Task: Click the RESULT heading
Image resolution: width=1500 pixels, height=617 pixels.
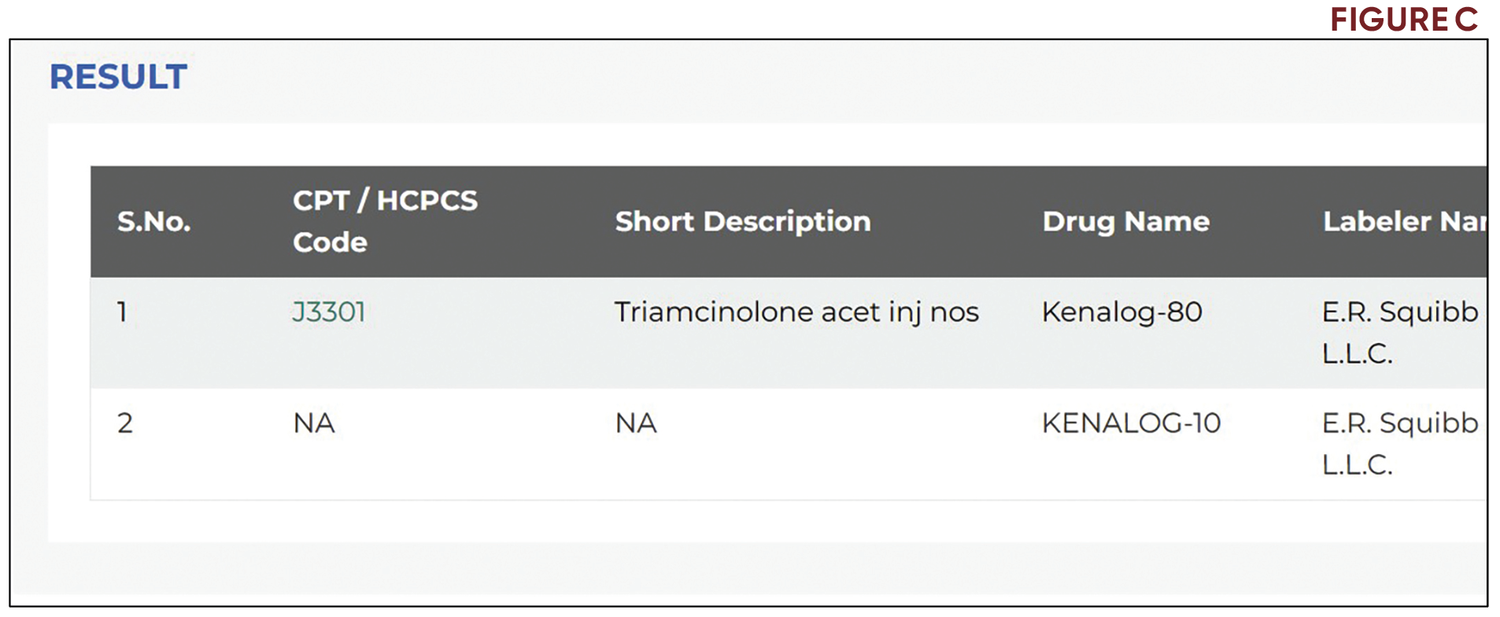Action: (118, 77)
